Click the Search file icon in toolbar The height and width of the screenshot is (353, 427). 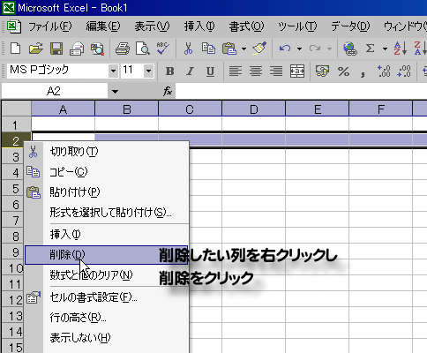click(97, 49)
